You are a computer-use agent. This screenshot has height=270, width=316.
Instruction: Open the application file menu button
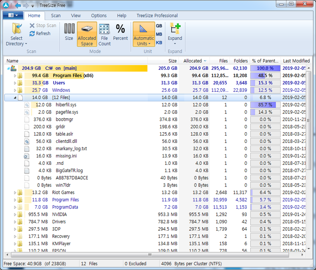pyautogui.click(x=13, y=15)
